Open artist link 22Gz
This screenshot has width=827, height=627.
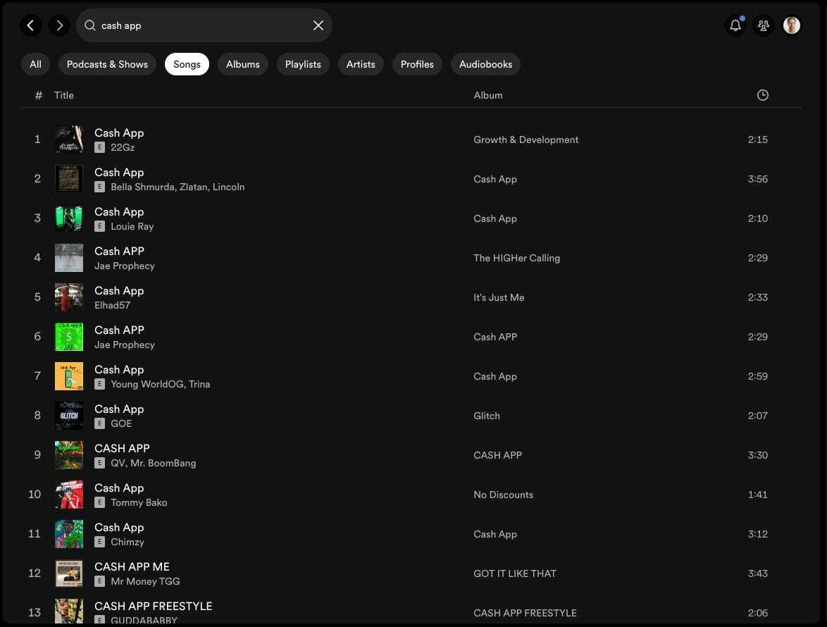click(x=123, y=148)
